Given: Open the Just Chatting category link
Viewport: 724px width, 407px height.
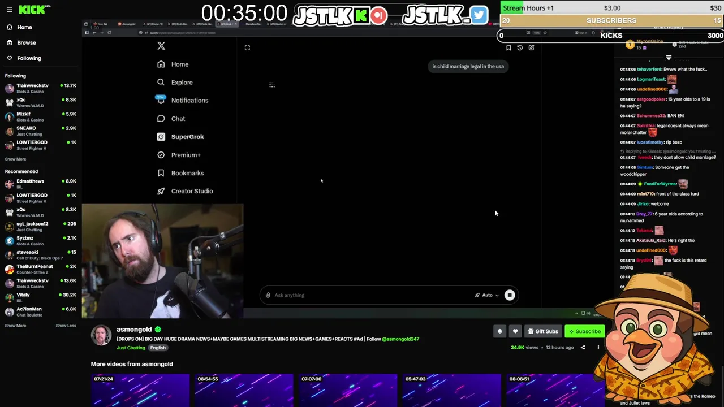Looking at the screenshot, I should 131,348.
